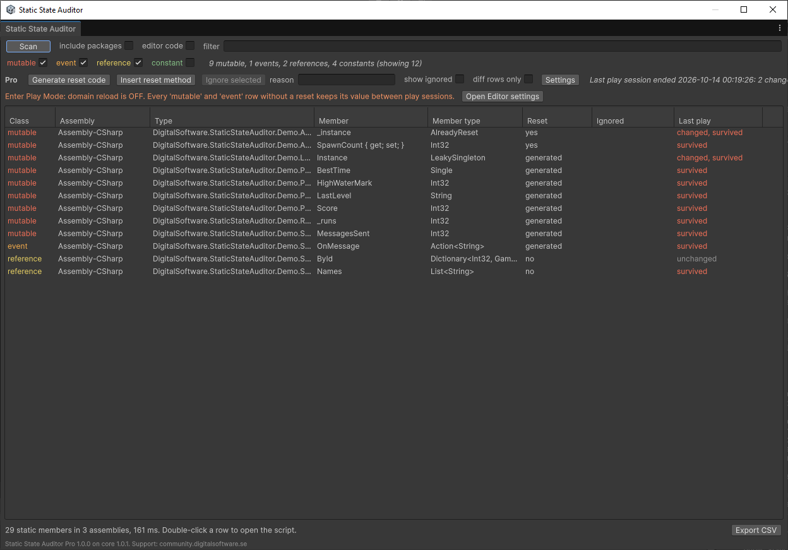This screenshot has width=788, height=550.
Task: Click the AlreadyReset member type cell
Action: (x=454, y=133)
